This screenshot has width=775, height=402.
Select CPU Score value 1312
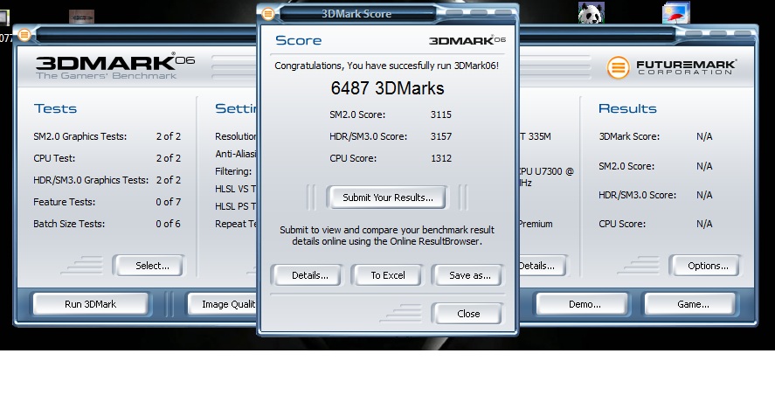(x=441, y=158)
